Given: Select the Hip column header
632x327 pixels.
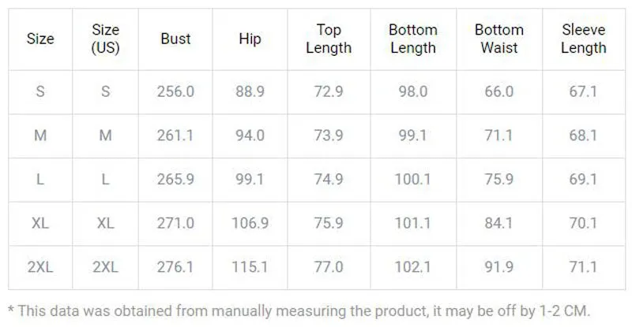Looking at the screenshot, I should [x=250, y=39].
